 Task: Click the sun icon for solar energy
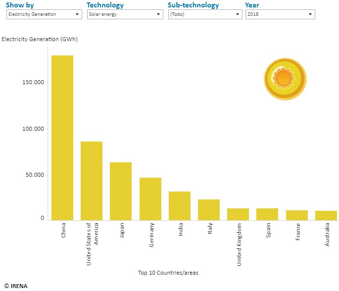pos(285,79)
